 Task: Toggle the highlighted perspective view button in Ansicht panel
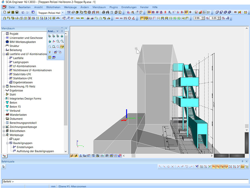tap(62, 47)
